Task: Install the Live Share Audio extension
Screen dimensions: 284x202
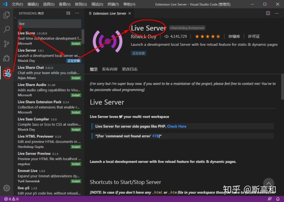Action: tap(76, 95)
